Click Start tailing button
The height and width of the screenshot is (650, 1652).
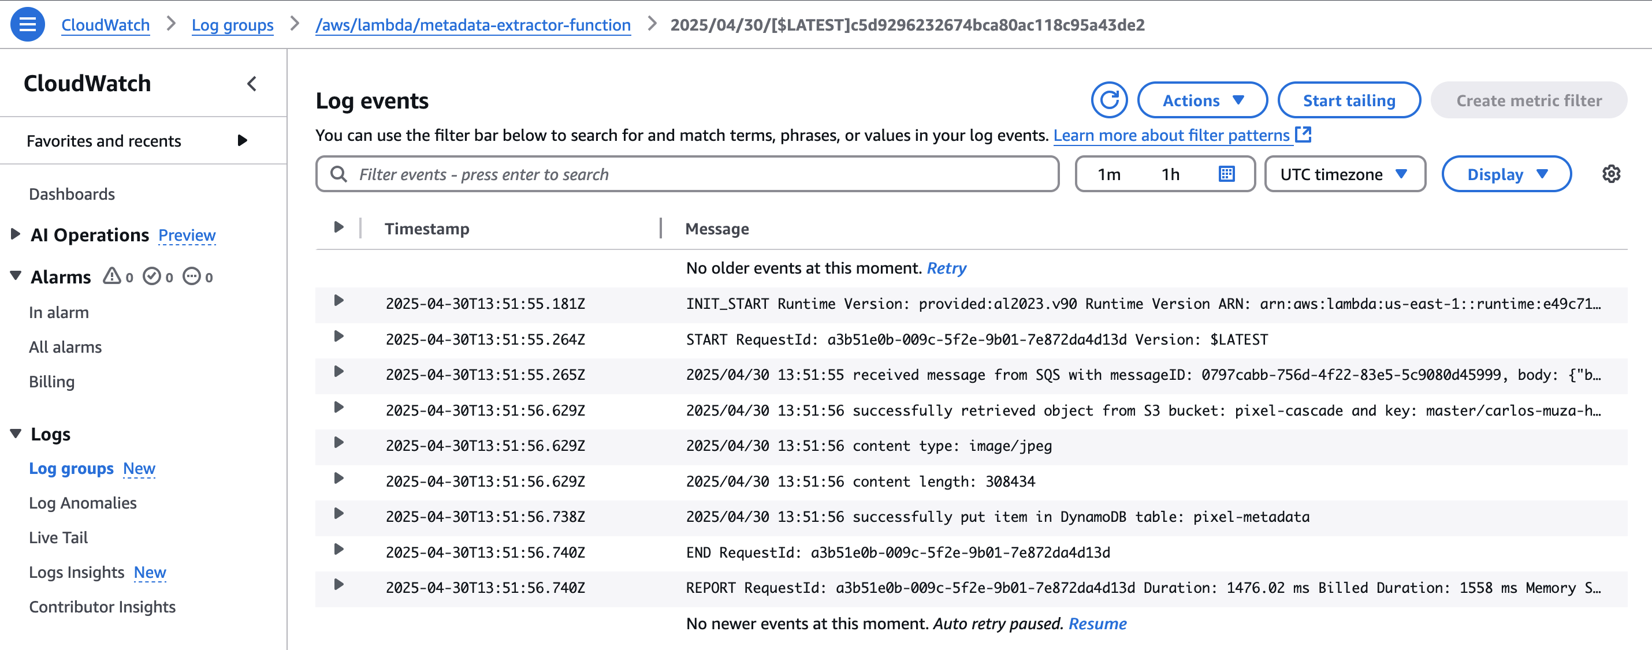tap(1349, 100)
